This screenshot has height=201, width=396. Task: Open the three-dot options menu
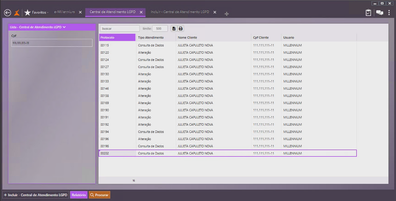tap(389, 13)
